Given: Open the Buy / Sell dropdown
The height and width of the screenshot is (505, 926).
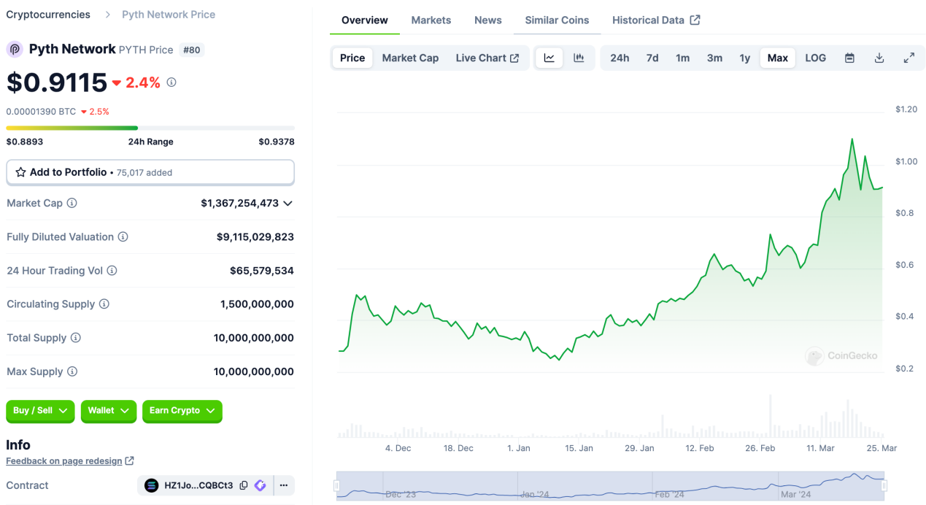Looking at the screenshot, I should [39, 411].
